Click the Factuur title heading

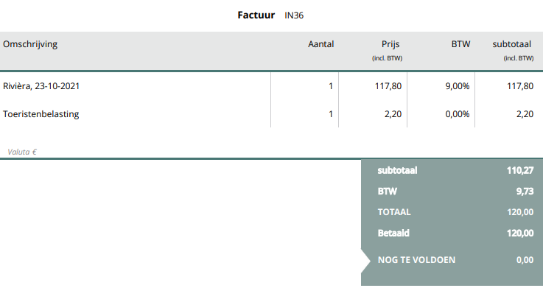256,15
